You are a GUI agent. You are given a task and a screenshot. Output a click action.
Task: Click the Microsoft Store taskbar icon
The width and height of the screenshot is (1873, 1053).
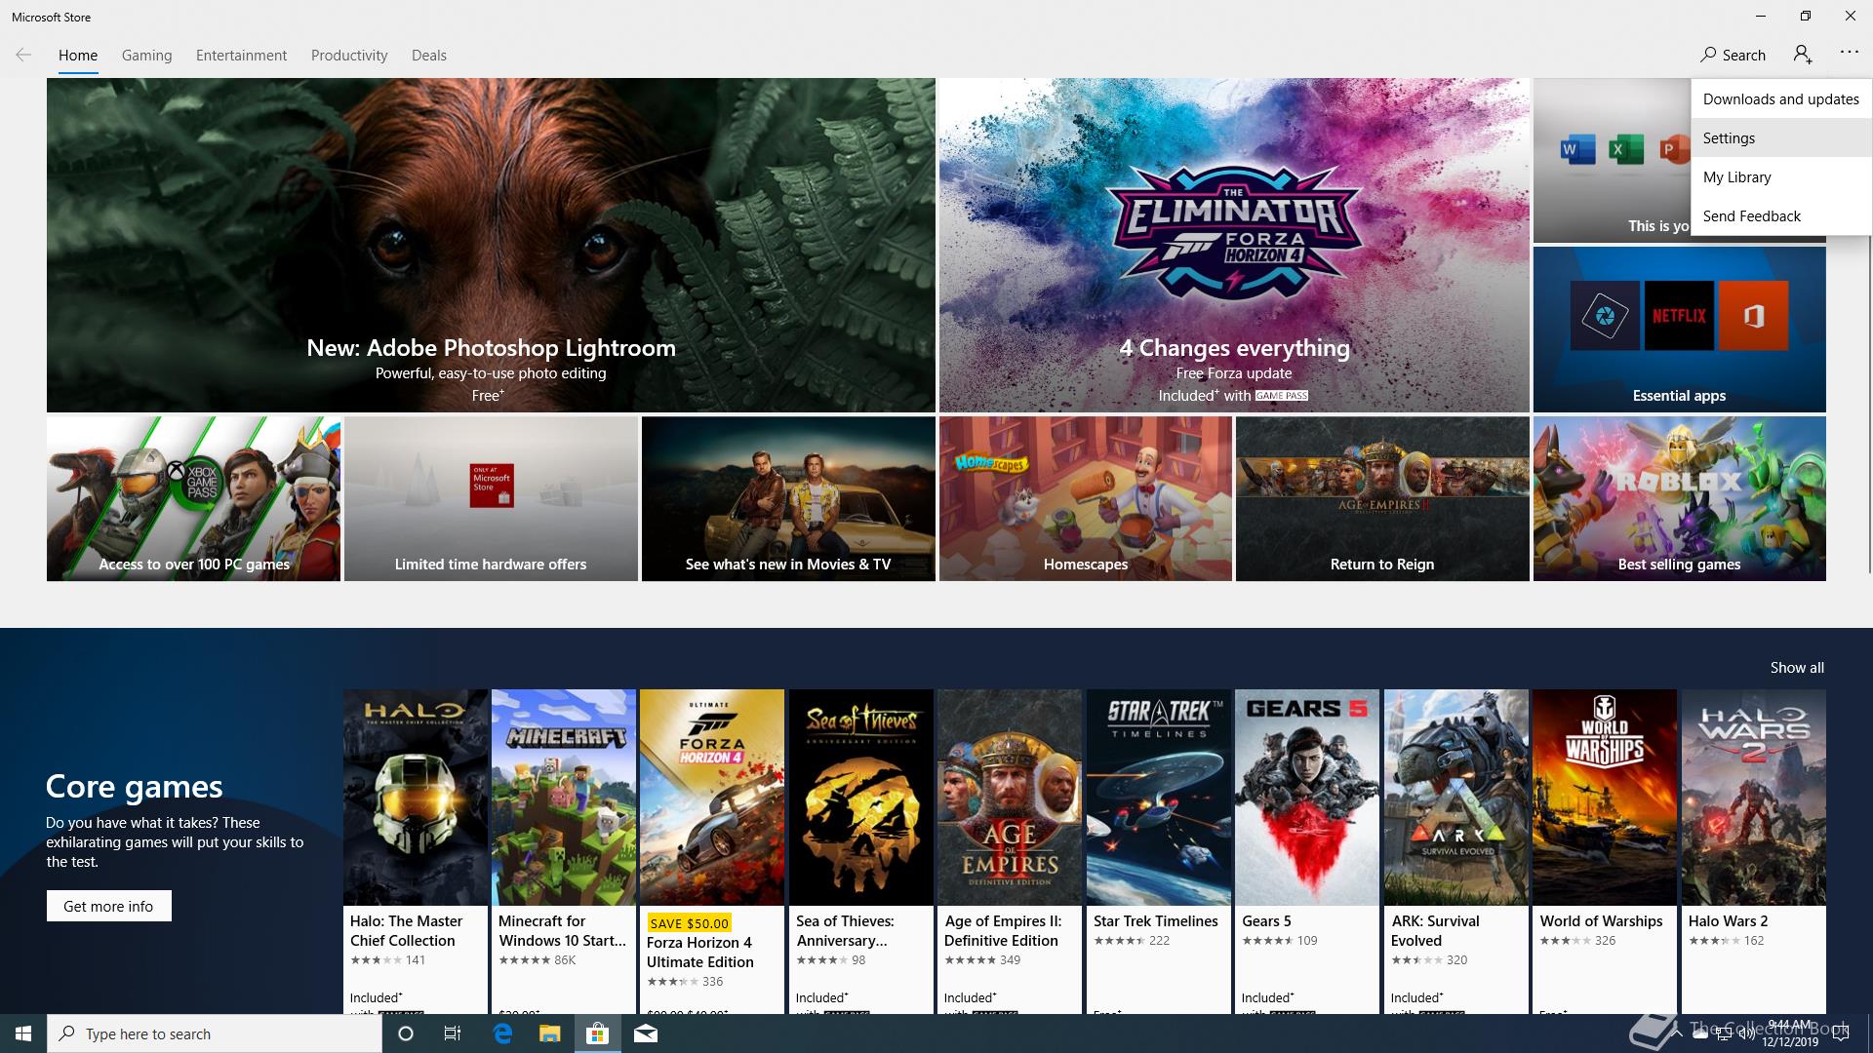point(597,1033)
